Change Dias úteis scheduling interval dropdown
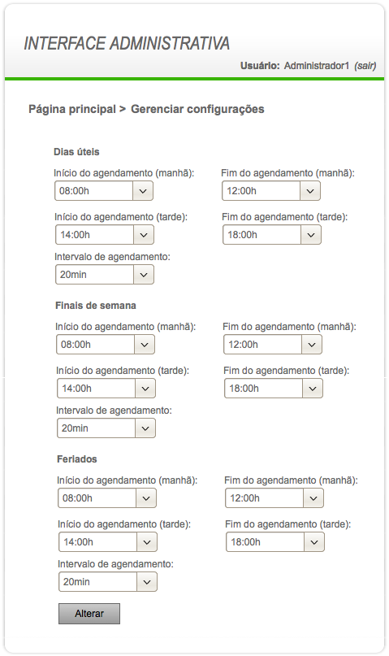This screenshot has height=656, width=389. click(105, 275)
